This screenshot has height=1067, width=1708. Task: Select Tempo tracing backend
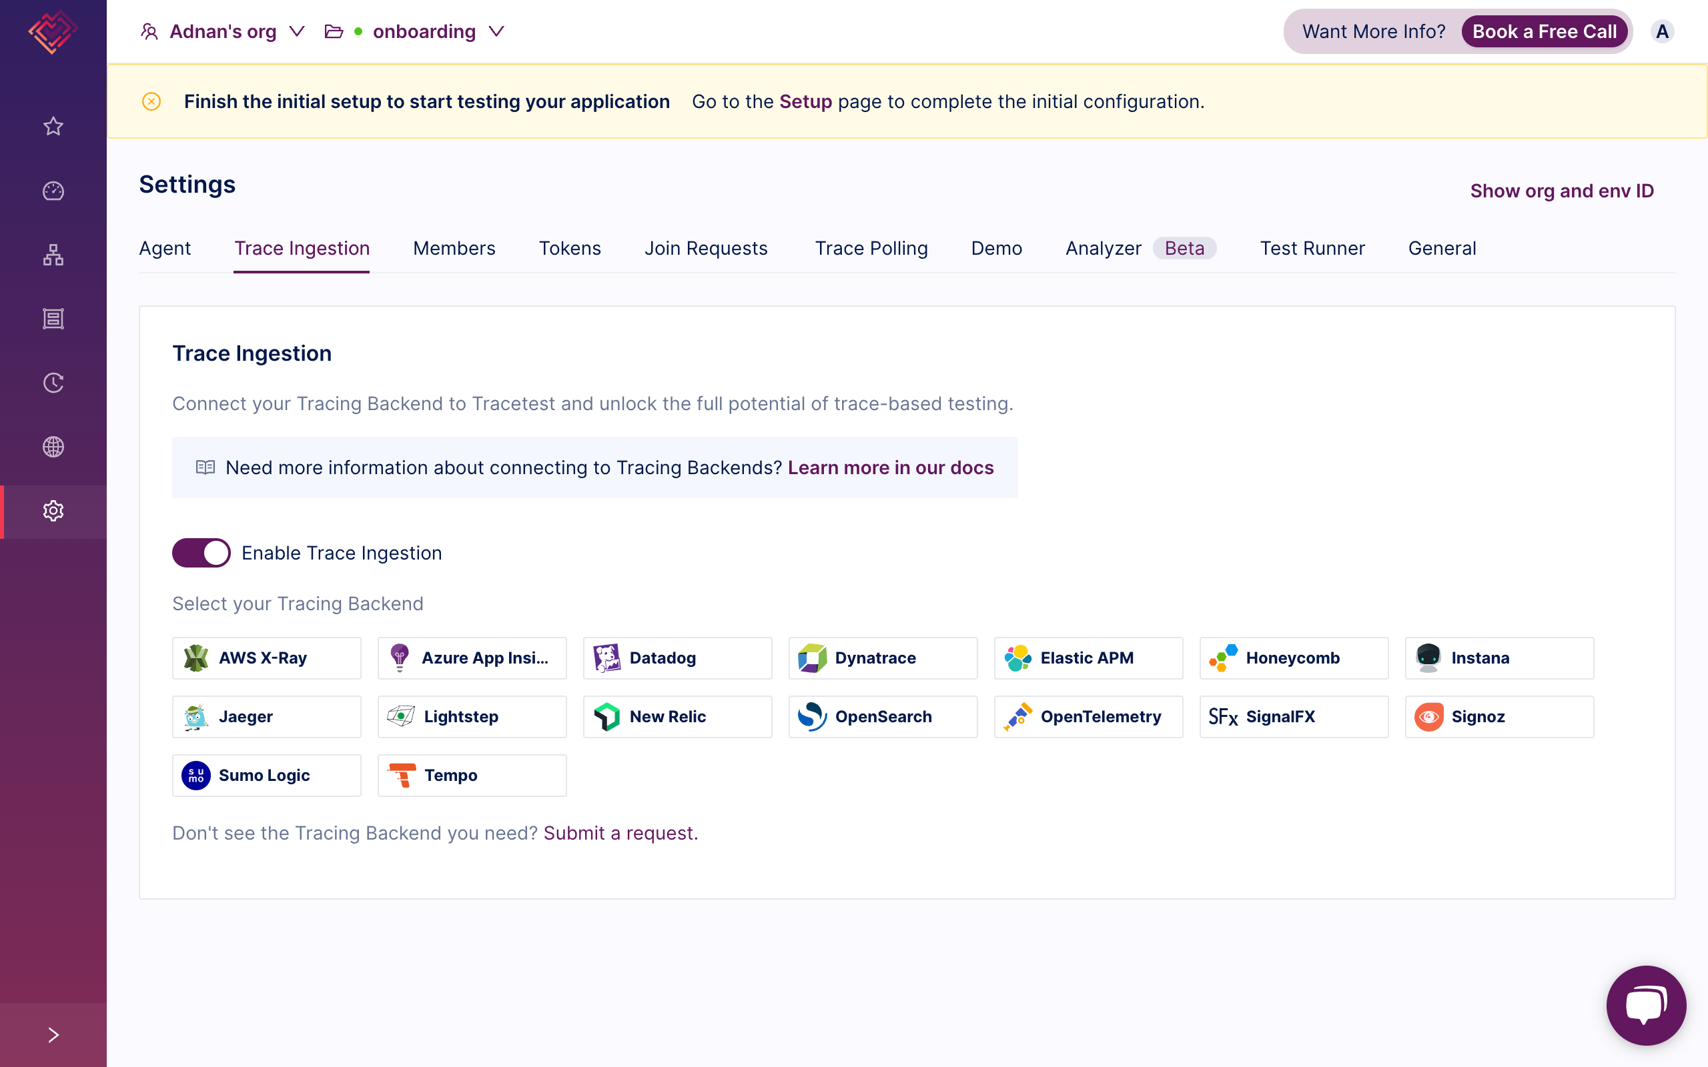coord(472,775)
